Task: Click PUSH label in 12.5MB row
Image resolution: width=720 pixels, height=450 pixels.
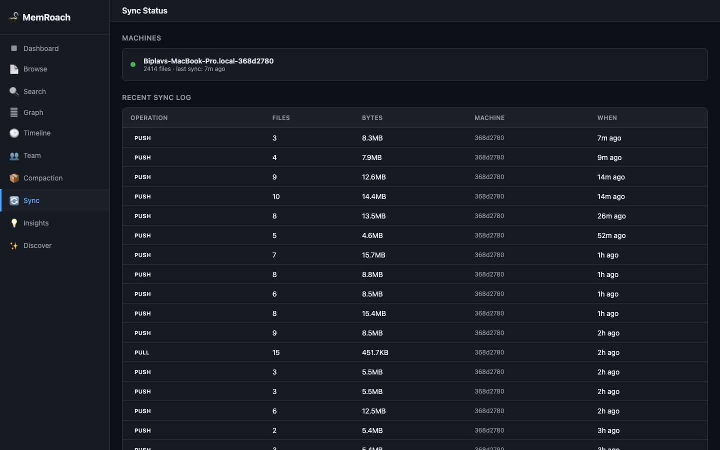Action: click(142, 411)
